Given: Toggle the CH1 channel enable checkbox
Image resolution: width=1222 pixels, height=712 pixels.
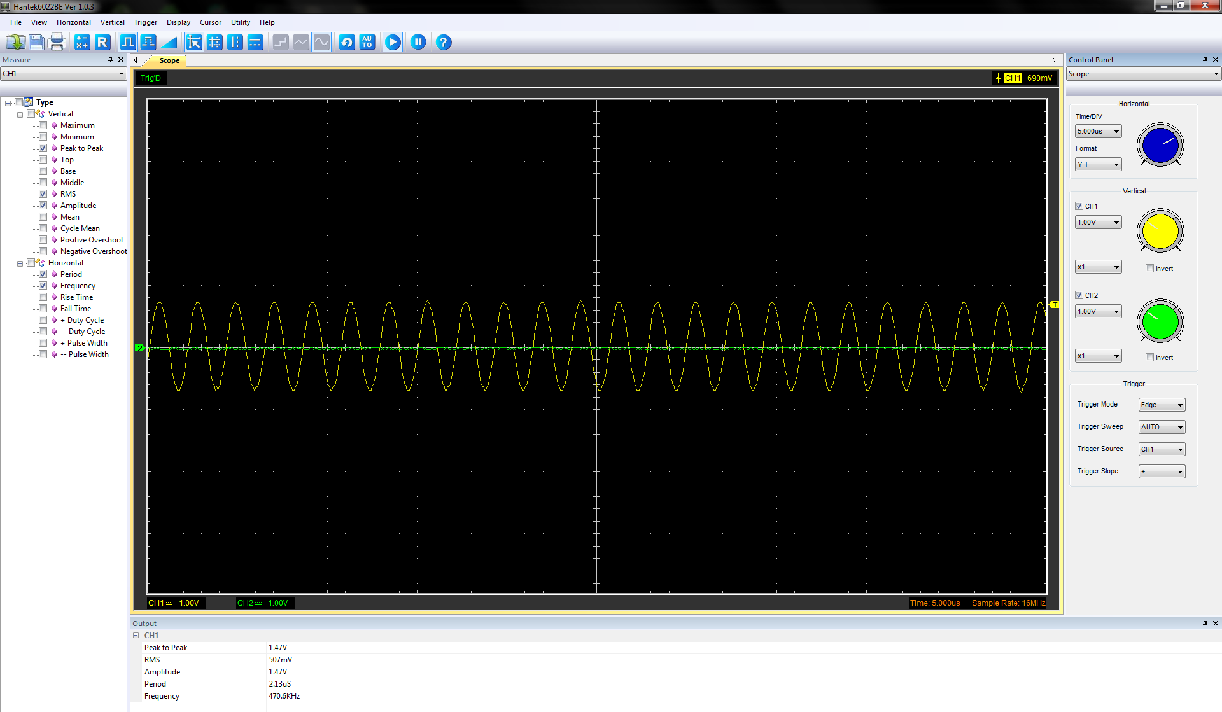Looking at the screenshot, I should [1079, 206].
